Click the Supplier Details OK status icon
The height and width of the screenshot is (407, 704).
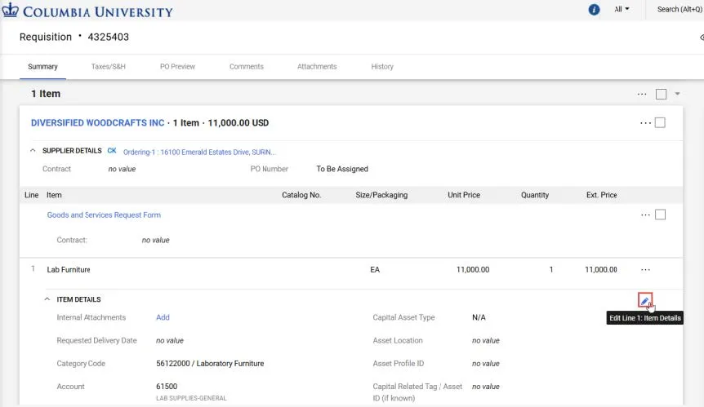112,151
